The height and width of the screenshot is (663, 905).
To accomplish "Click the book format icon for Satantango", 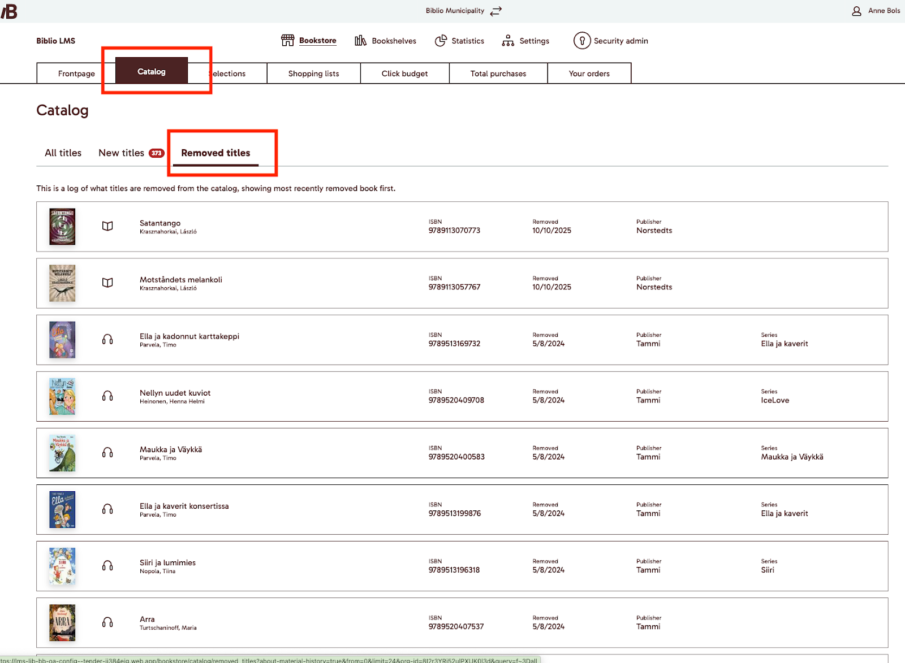I will point(107,226).
